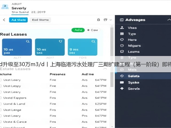
Task: Click the Here chat icon
Action: 122,40
